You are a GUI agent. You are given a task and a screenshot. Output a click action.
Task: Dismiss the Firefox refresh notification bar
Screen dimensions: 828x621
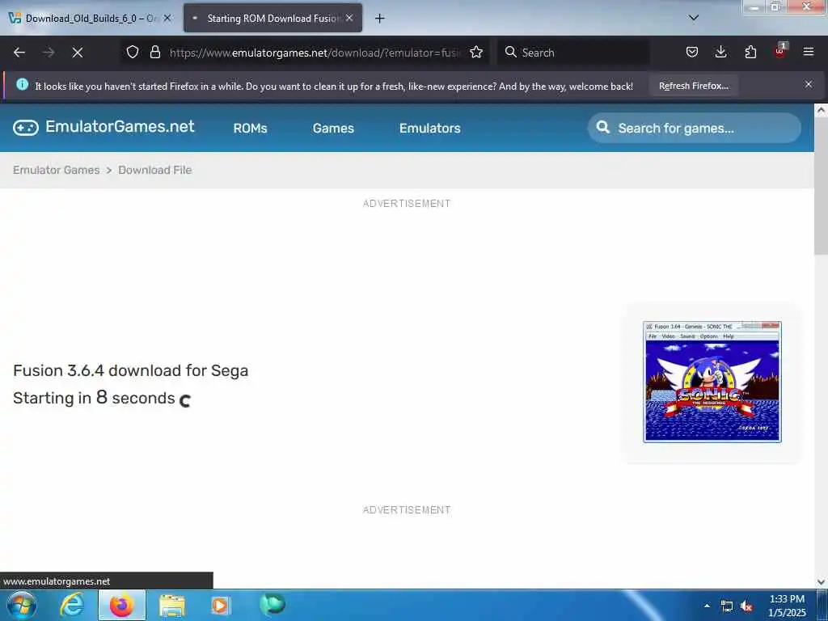(x=809, y=84)
